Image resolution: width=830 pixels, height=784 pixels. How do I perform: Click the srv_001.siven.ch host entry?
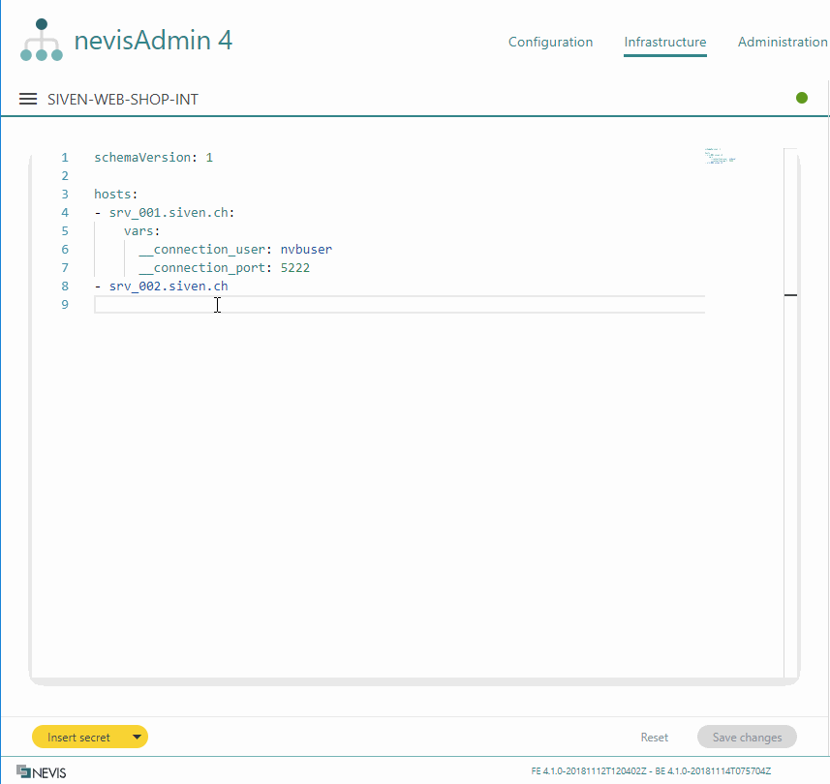click(x=171, y=212)
